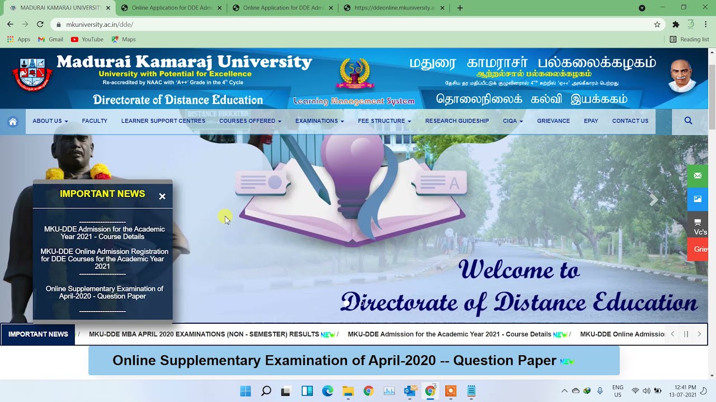Show hidden system tray icons
The width and height of the screenshot is (716, 402).
pos(564,391)
